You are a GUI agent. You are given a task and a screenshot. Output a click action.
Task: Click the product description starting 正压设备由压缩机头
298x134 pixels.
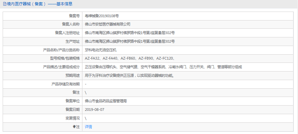click(163, 67)
